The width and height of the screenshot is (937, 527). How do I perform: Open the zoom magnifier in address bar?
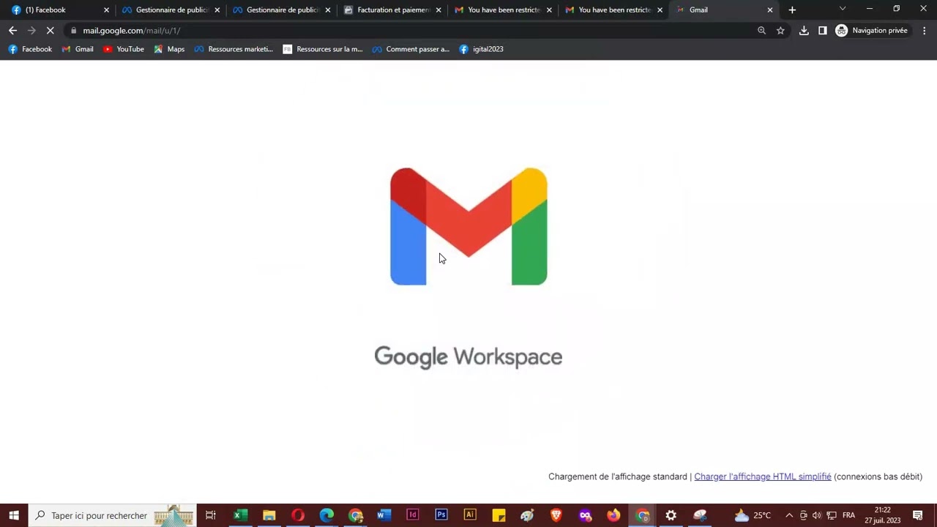(x=761, y=31)
